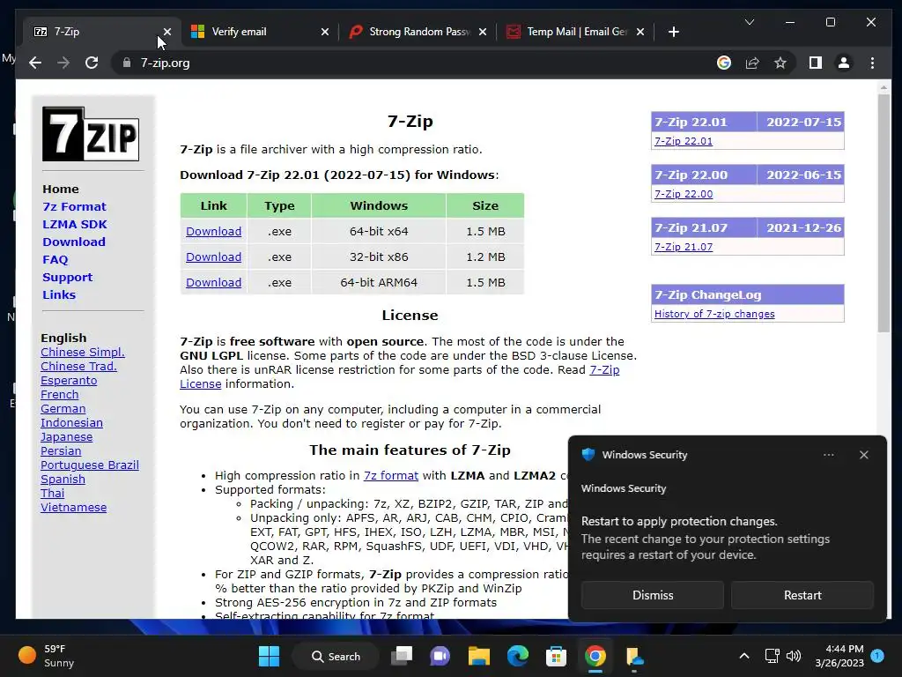Switch language to German
Screen dimensions: 902x677
coord(63,409)
